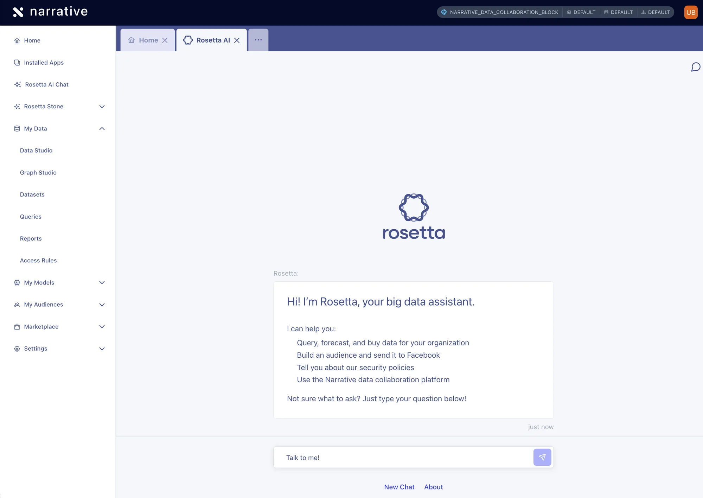The image size is (703, 498).
Task: Open chat history speech bubble icon
Action: (x=696, y=67)
